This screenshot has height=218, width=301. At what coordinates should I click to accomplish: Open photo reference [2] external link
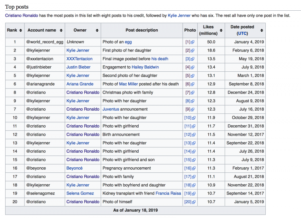(190, 50)
